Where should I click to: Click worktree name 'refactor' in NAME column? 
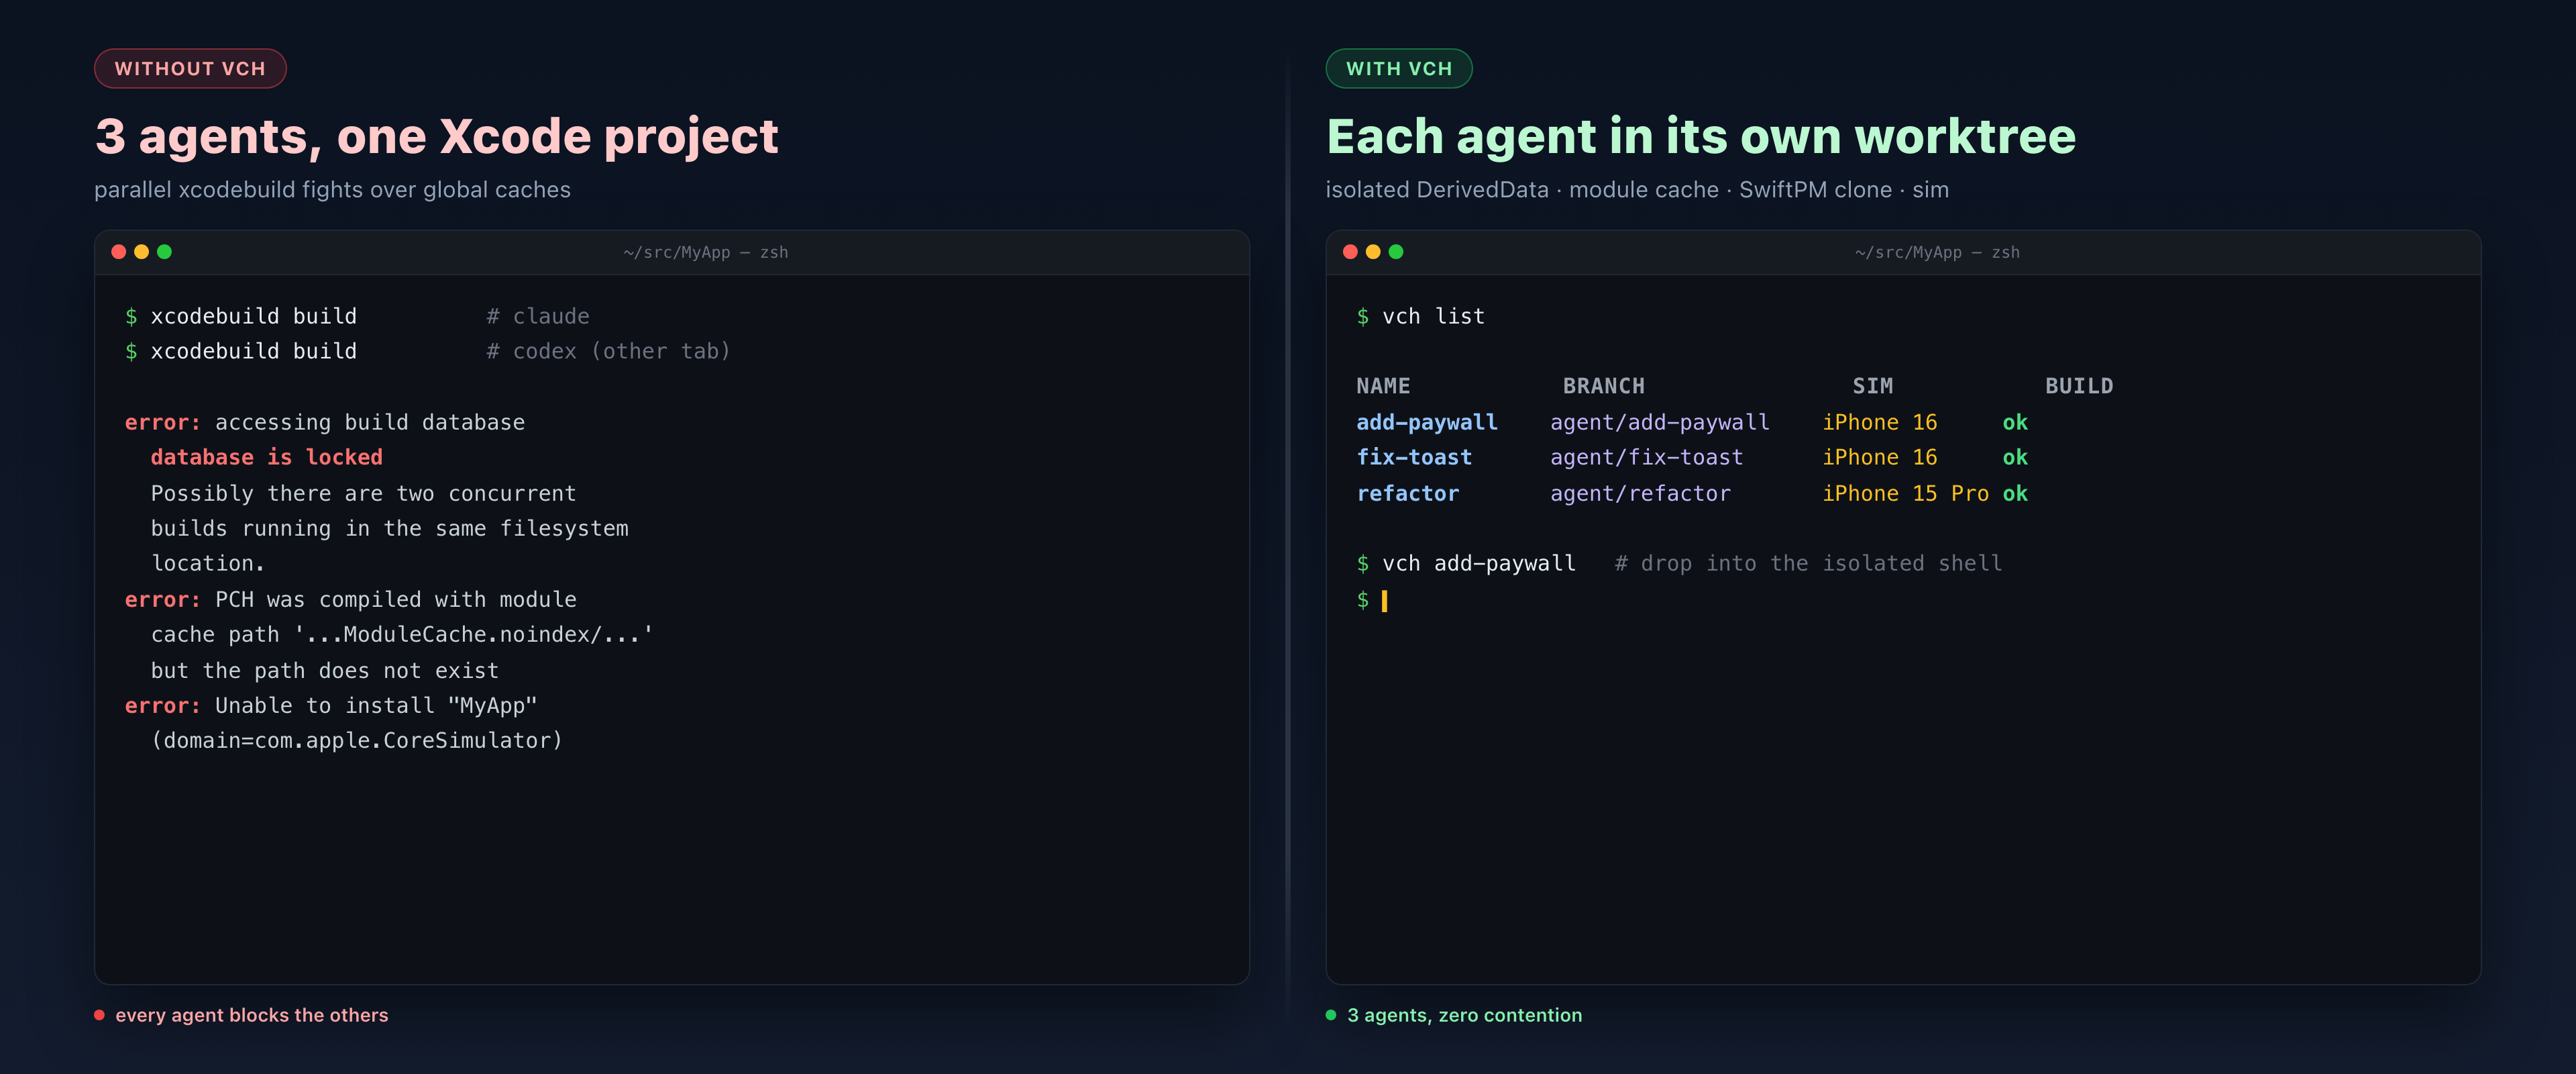(1408, 493)
